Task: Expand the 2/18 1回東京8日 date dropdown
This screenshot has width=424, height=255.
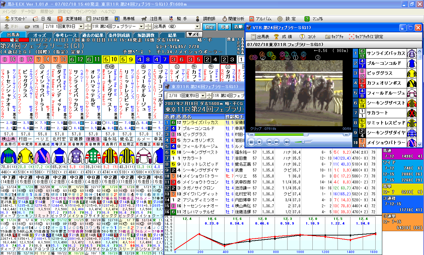Action: (x=81, y=27)
